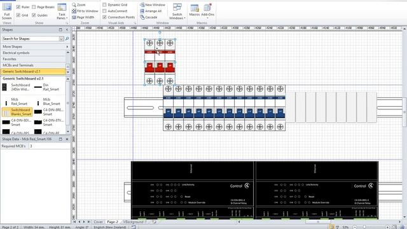Click the blue MCB row on DIN rail
Viewport: 407px width, 229px height.
pos(224,108)
